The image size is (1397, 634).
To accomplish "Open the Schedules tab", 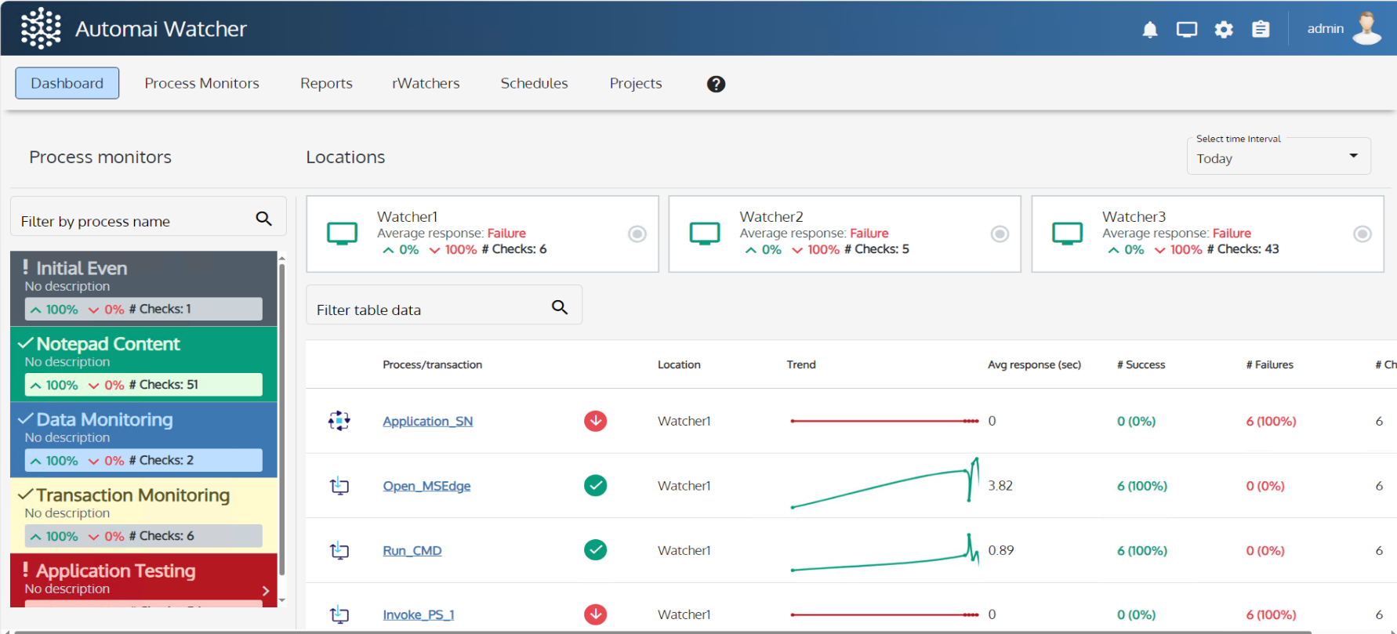I will (x=534, y=83).
